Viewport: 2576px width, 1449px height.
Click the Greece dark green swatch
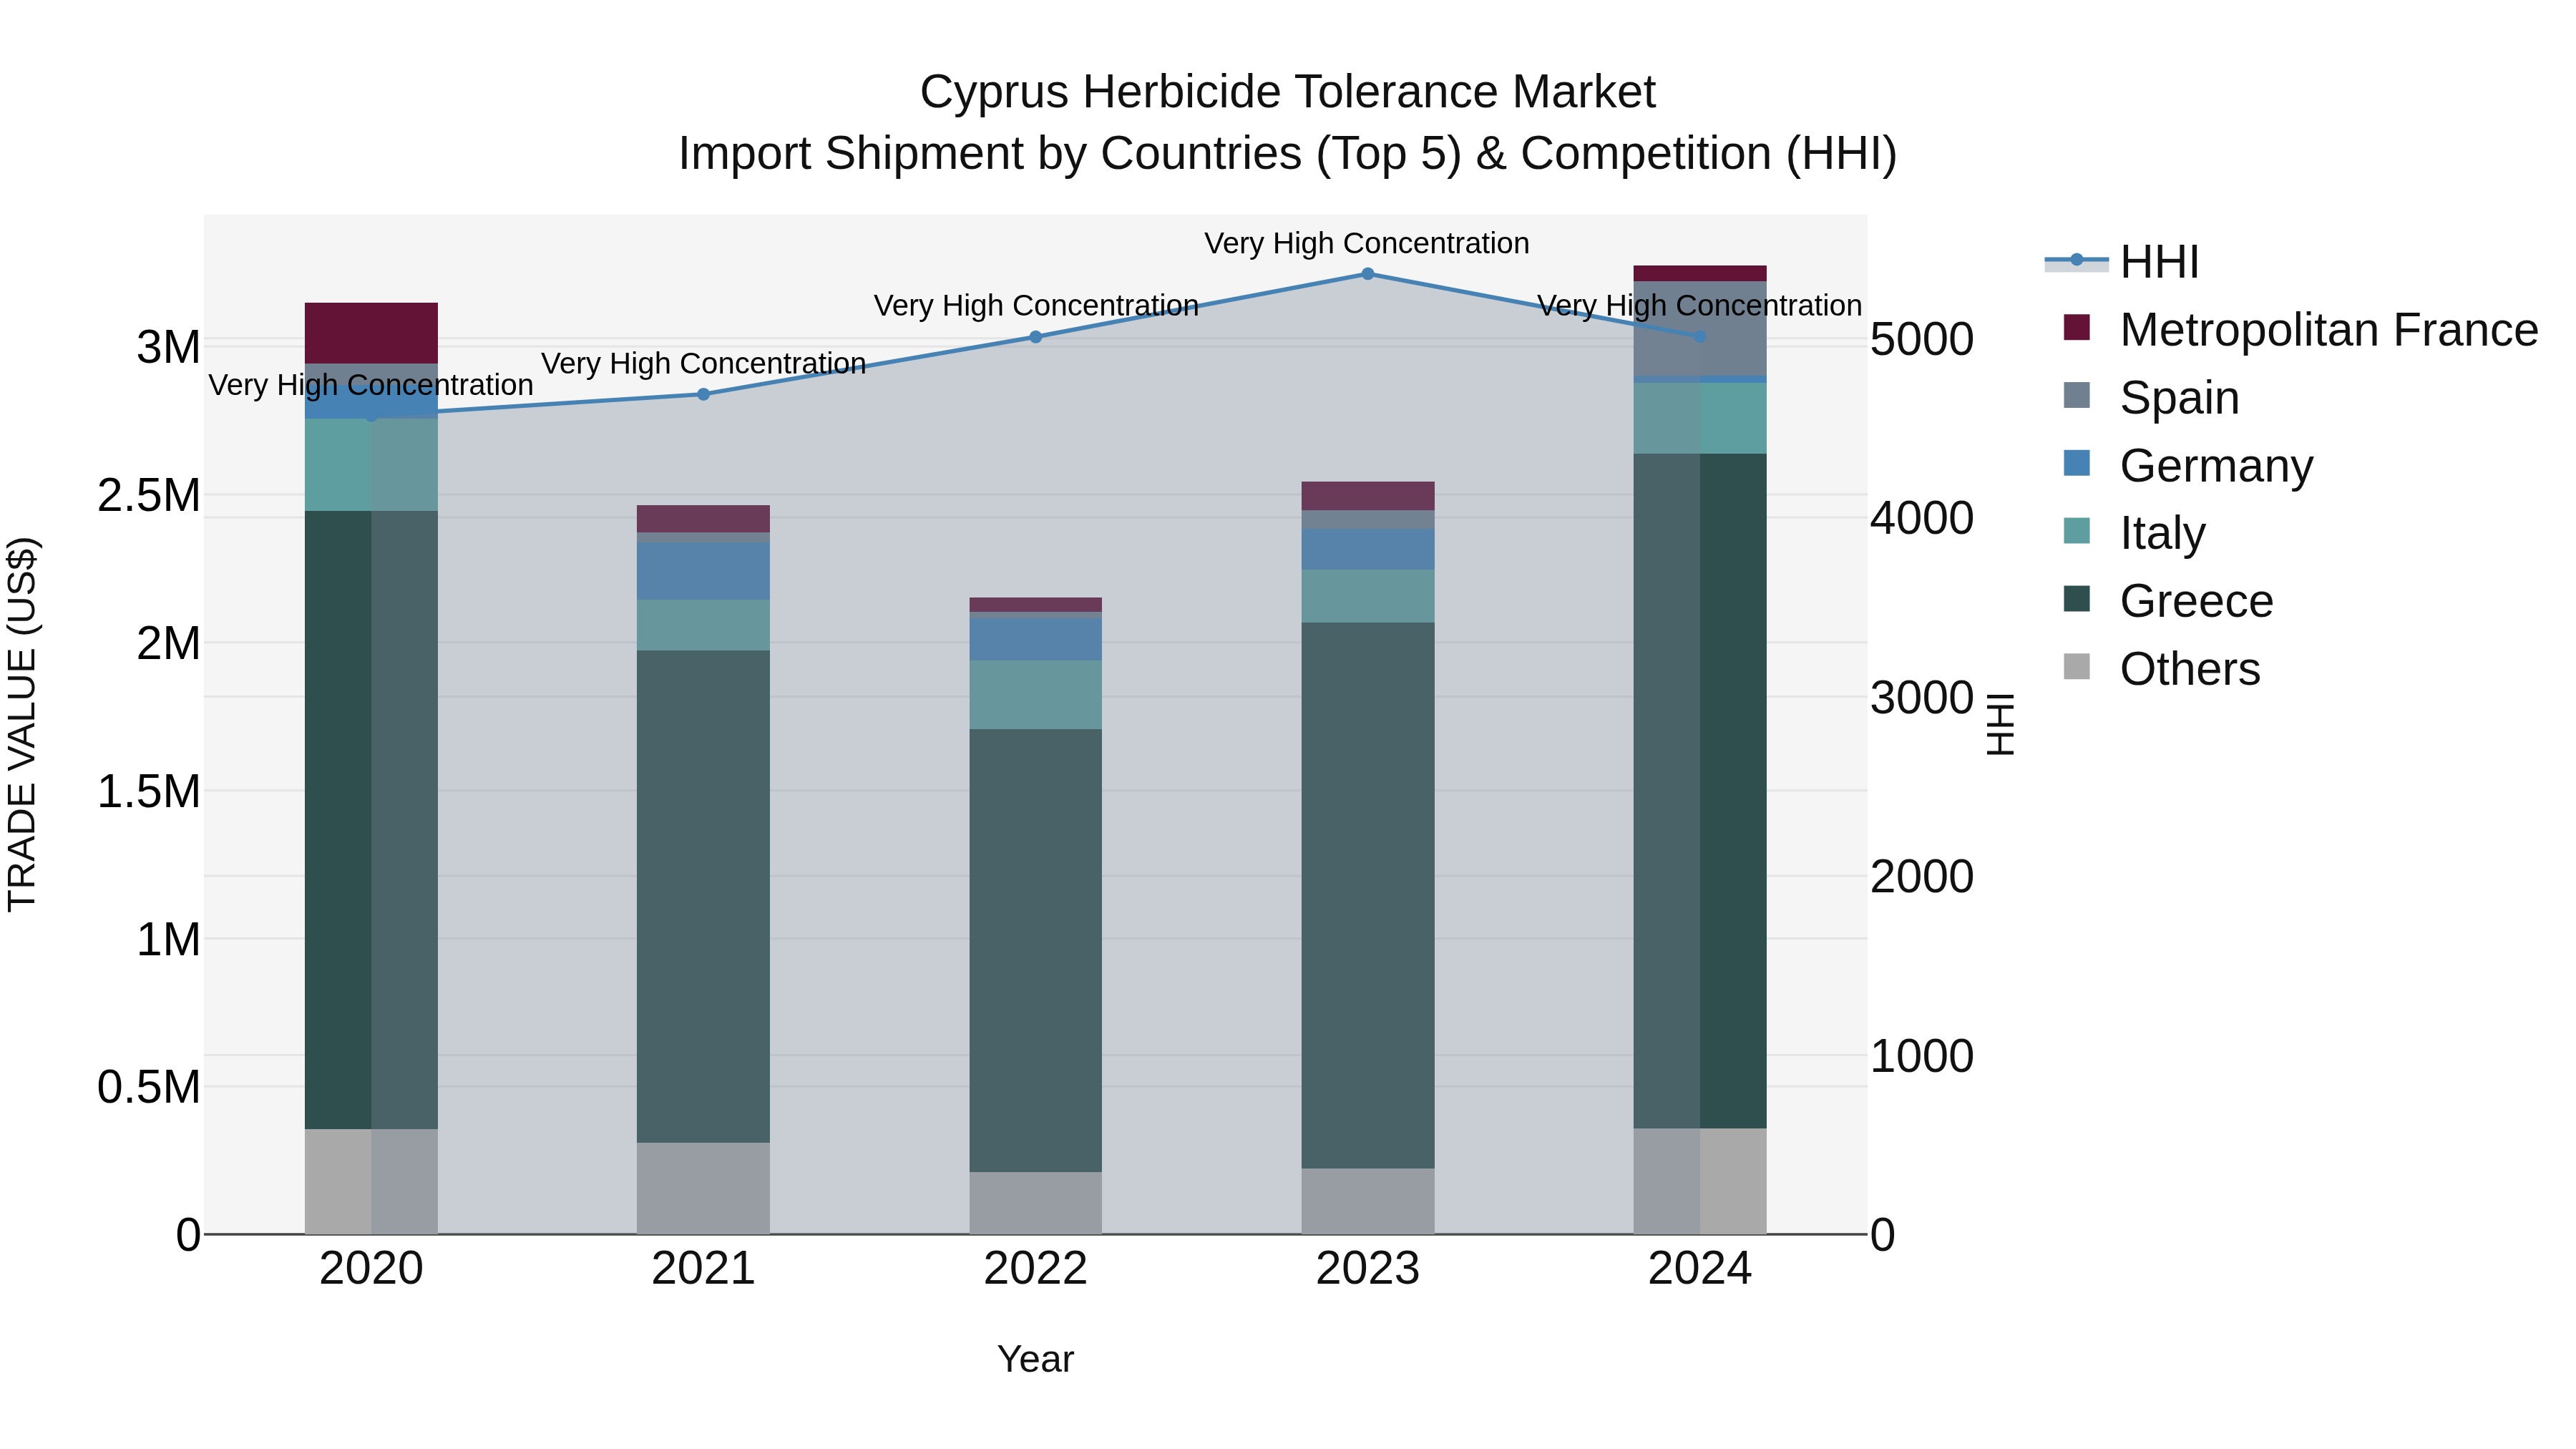pyautogui.click(x=2077, y=598)
